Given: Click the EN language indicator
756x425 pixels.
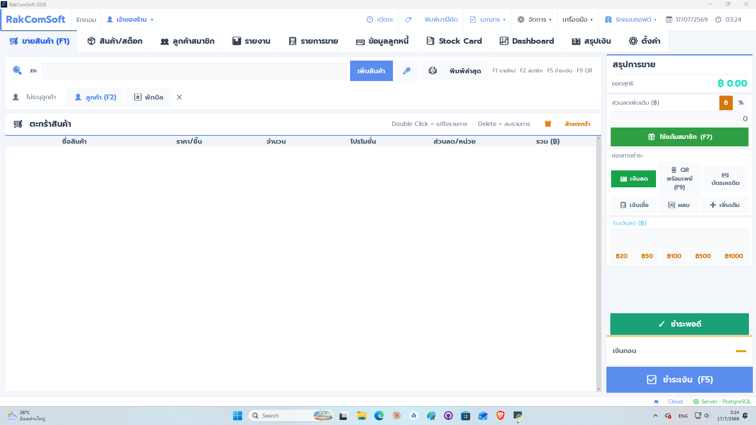Looking at the screenshot, I should click(x=33, y=71).
